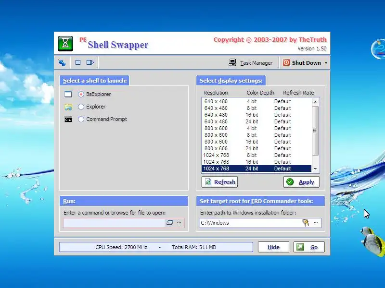Click the Shut Down button

point(302,63)
